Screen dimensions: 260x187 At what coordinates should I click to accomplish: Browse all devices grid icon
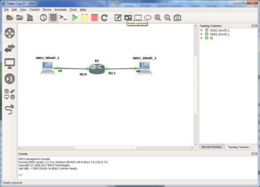coord(10,94)
